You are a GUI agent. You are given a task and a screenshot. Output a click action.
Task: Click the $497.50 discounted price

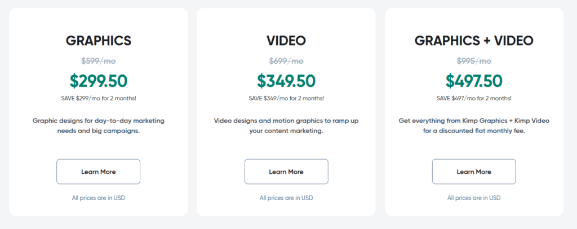pos(473,81)
